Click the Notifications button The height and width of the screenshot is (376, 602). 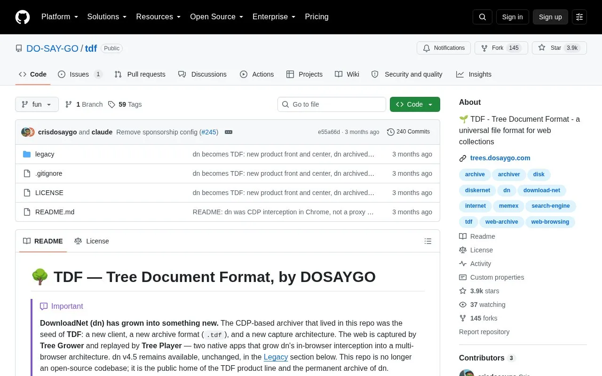click(444, 48)
